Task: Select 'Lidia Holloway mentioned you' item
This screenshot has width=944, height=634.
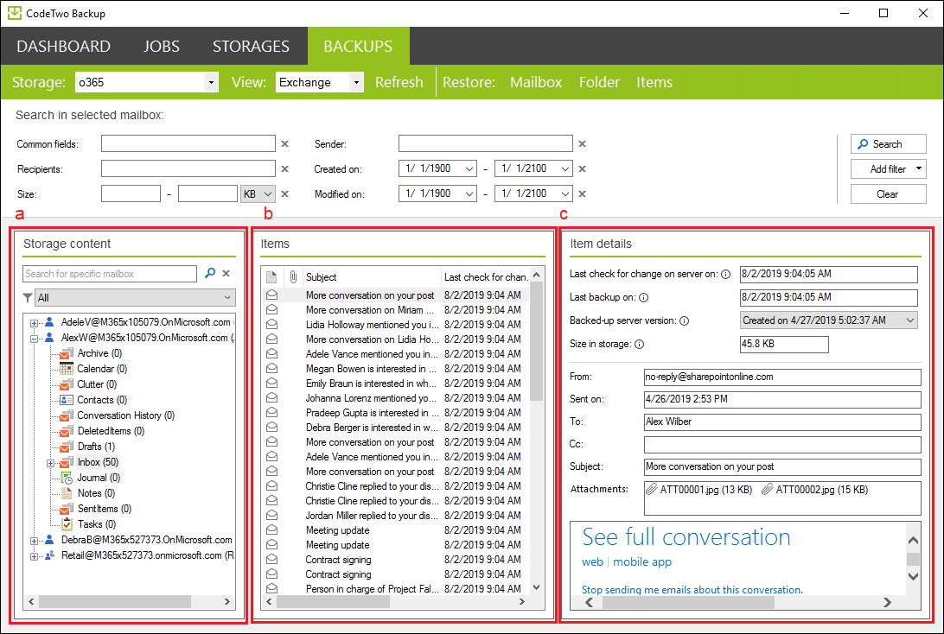Action: pos(395,325)
